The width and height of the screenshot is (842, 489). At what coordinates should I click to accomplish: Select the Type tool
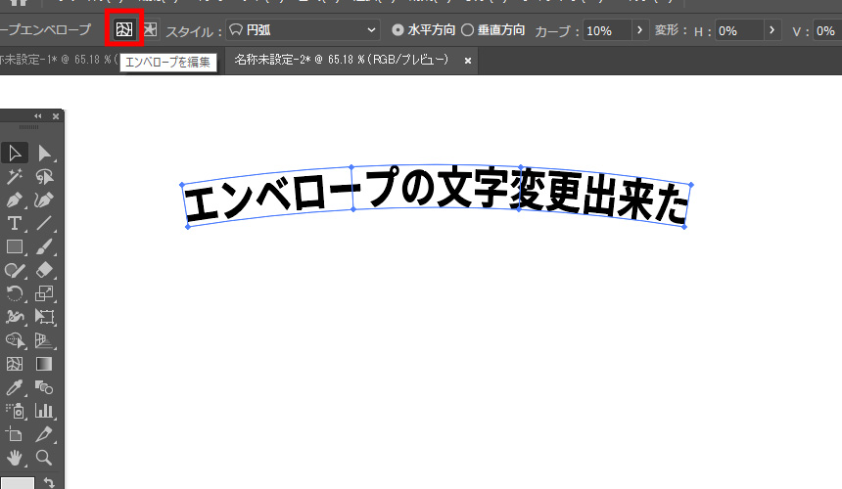tap(15, 223)
